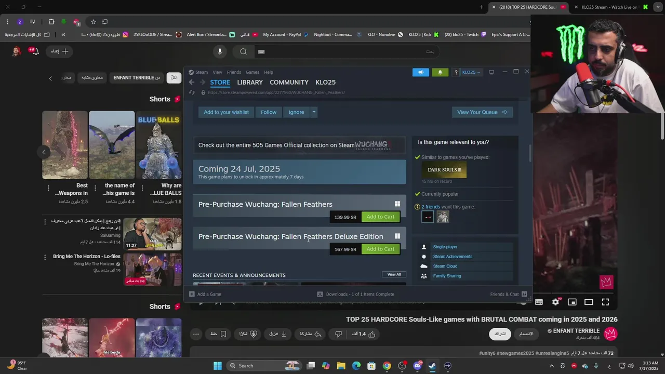Screen dimensions: 665x374
Task: Open Dark Souls III similar game thumbnail
Action: (444, 170)
